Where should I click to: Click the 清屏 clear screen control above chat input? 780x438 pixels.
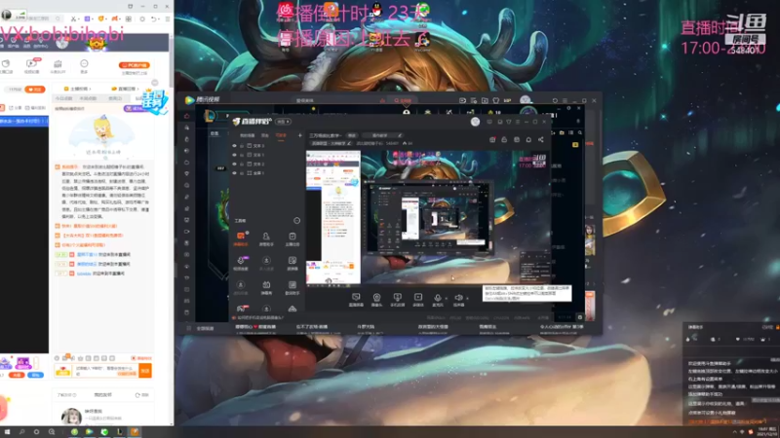pos(141,358)
